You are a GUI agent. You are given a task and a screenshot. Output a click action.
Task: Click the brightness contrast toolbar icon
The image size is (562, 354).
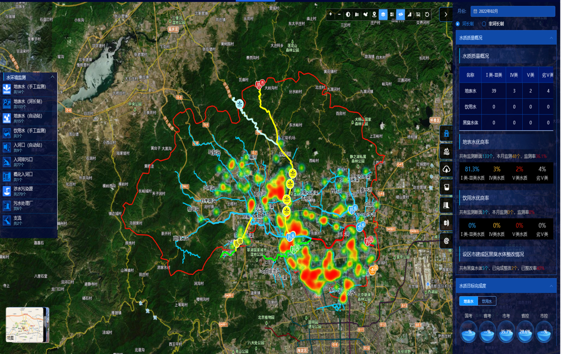(x=348, y=14)
